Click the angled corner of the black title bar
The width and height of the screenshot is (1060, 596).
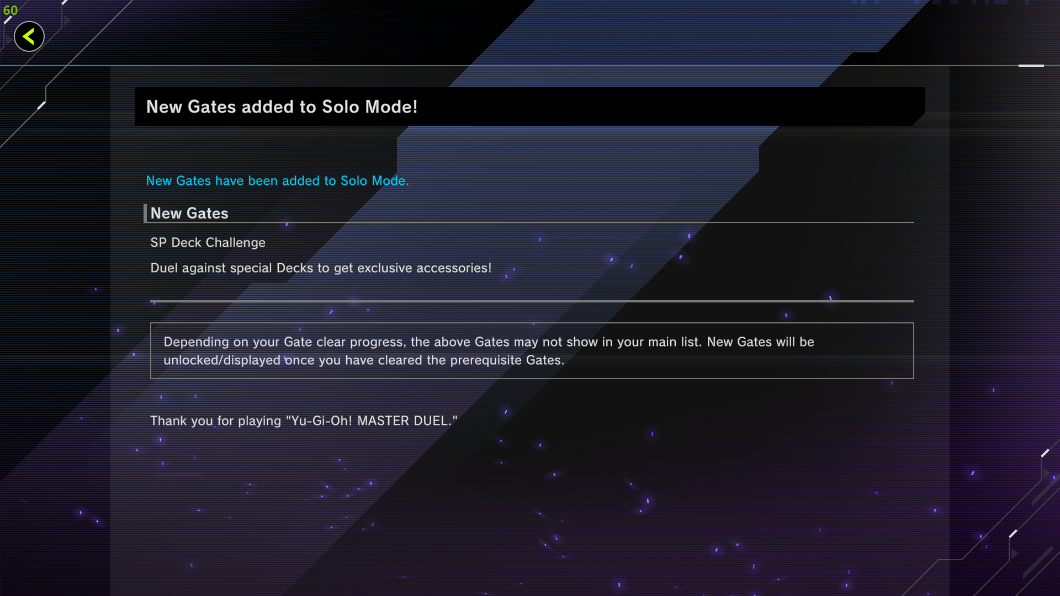point(919,120)
